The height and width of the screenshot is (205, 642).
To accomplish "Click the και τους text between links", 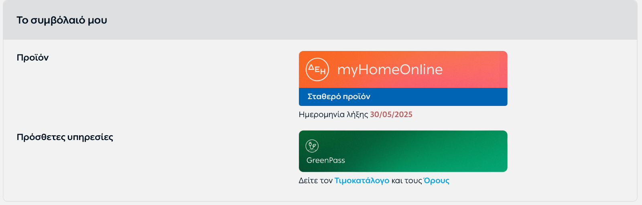I will click(406, 181).
